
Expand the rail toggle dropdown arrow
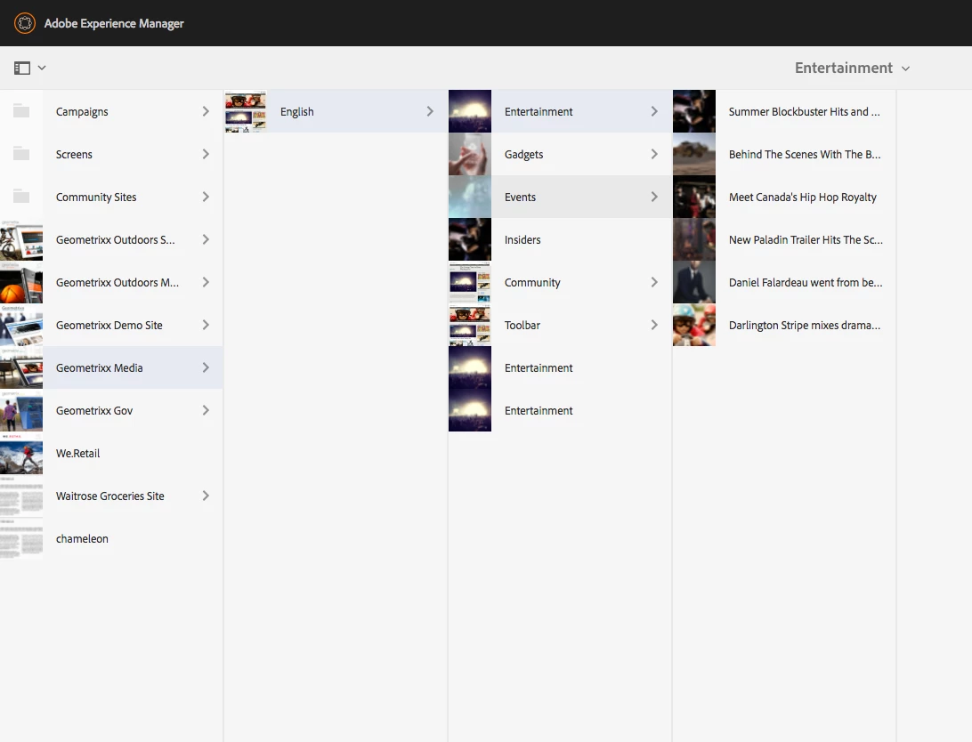[42, 68]
